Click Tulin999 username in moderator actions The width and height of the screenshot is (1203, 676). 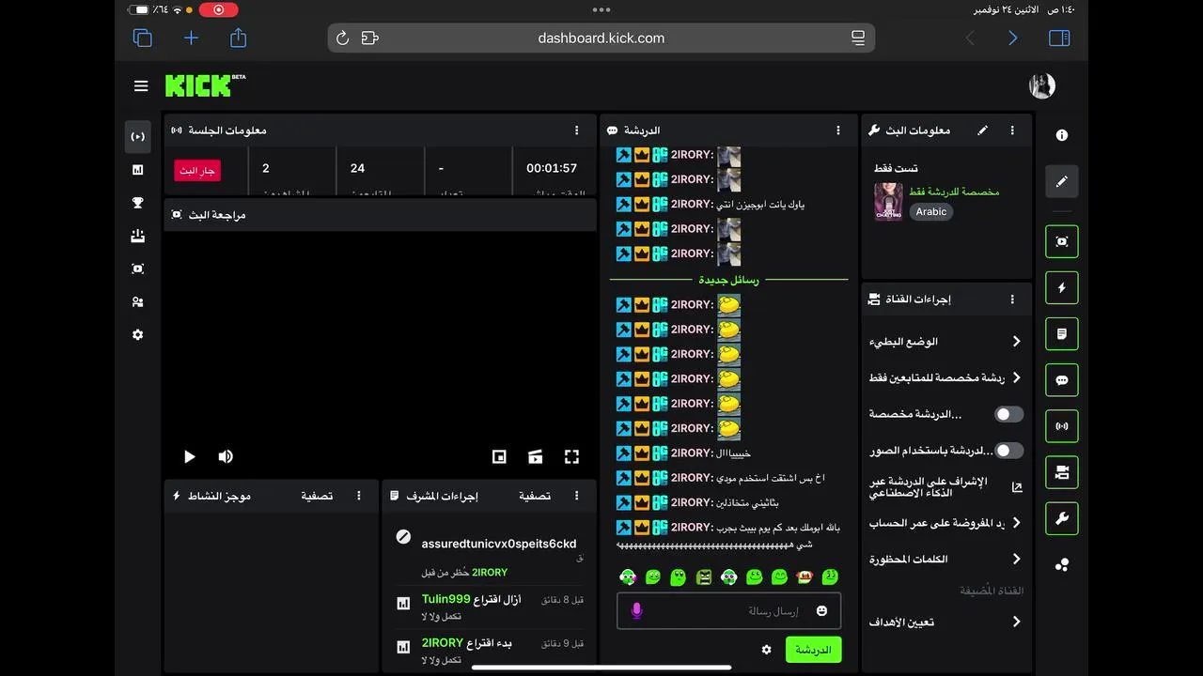[445, 599]
